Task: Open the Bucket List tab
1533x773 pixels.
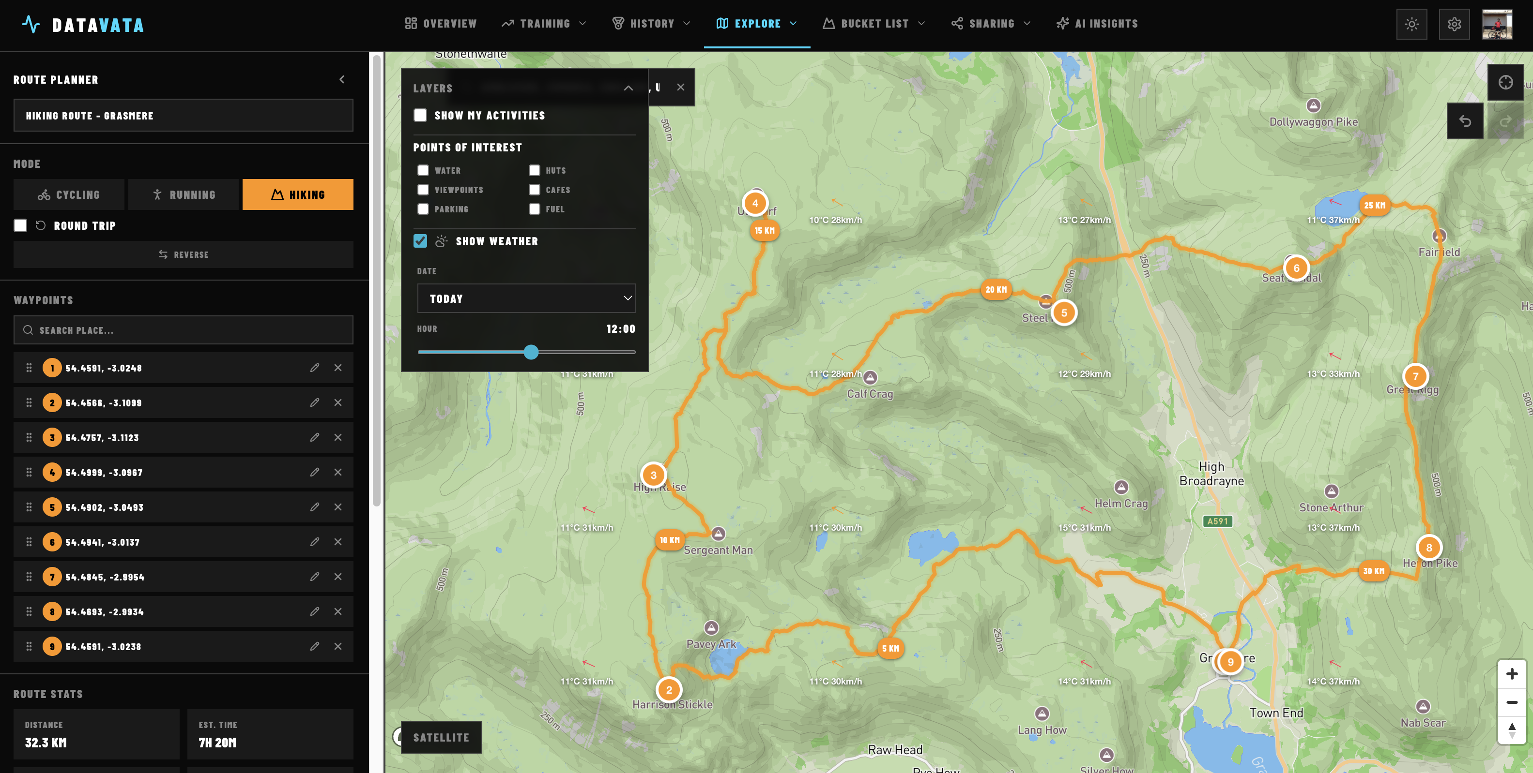Action: 873,24
